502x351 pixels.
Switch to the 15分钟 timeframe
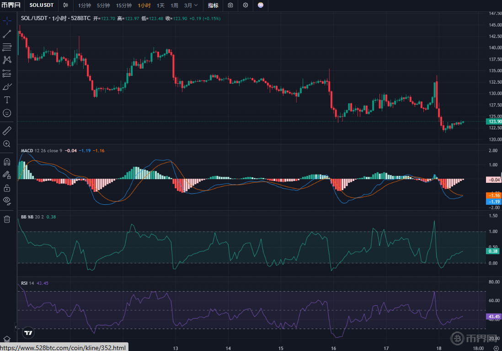point(123,5)
